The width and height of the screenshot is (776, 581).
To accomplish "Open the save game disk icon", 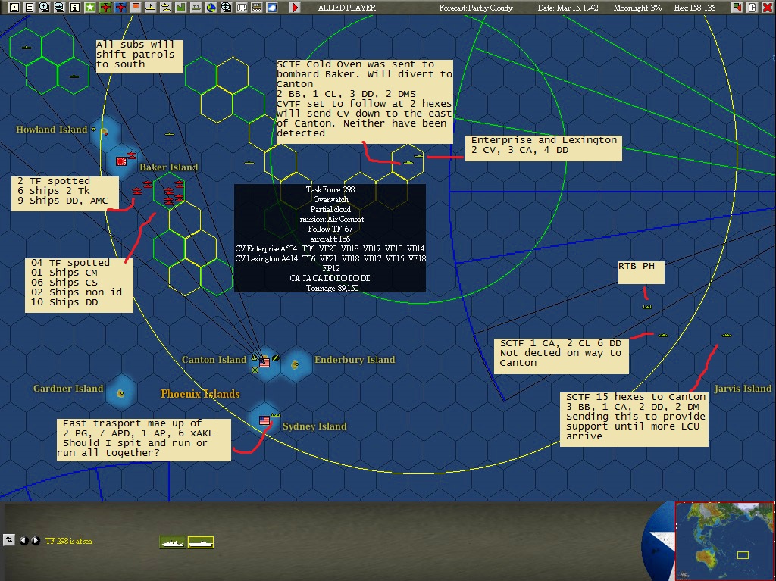I will (x=14, y=8).
